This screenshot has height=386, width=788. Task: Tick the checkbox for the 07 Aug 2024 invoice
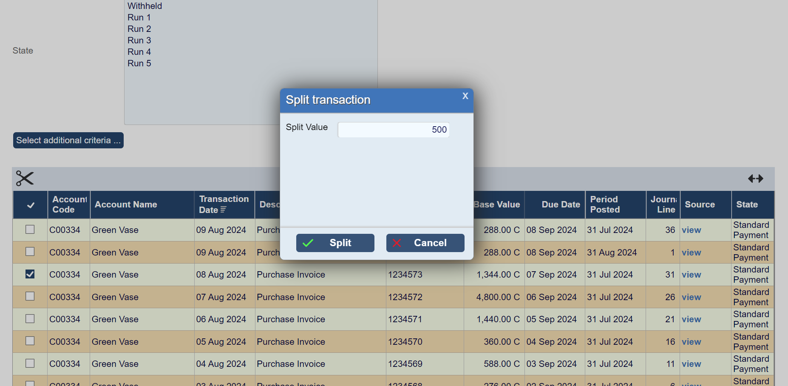pyautogui.click(x=30, y=296)
